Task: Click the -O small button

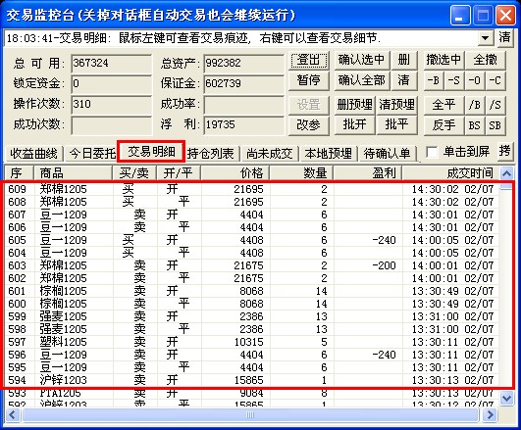Action: click(x=475, y=80)
